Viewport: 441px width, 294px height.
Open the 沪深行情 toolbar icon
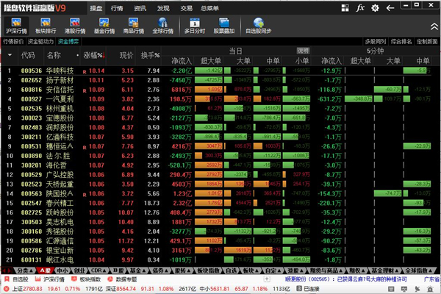(15, 25)
